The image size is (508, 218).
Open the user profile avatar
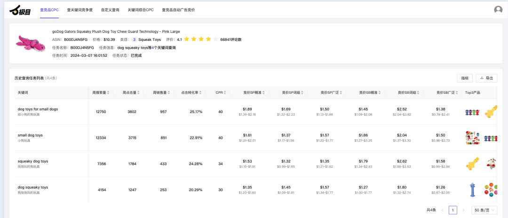pos(498,10)
